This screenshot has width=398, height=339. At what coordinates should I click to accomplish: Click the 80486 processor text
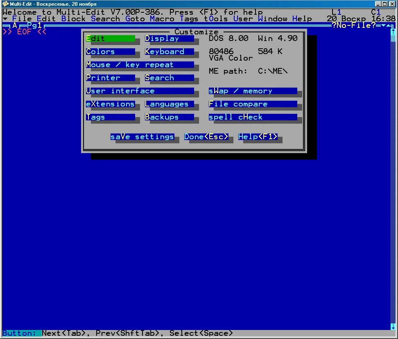[x=221, y=52]
